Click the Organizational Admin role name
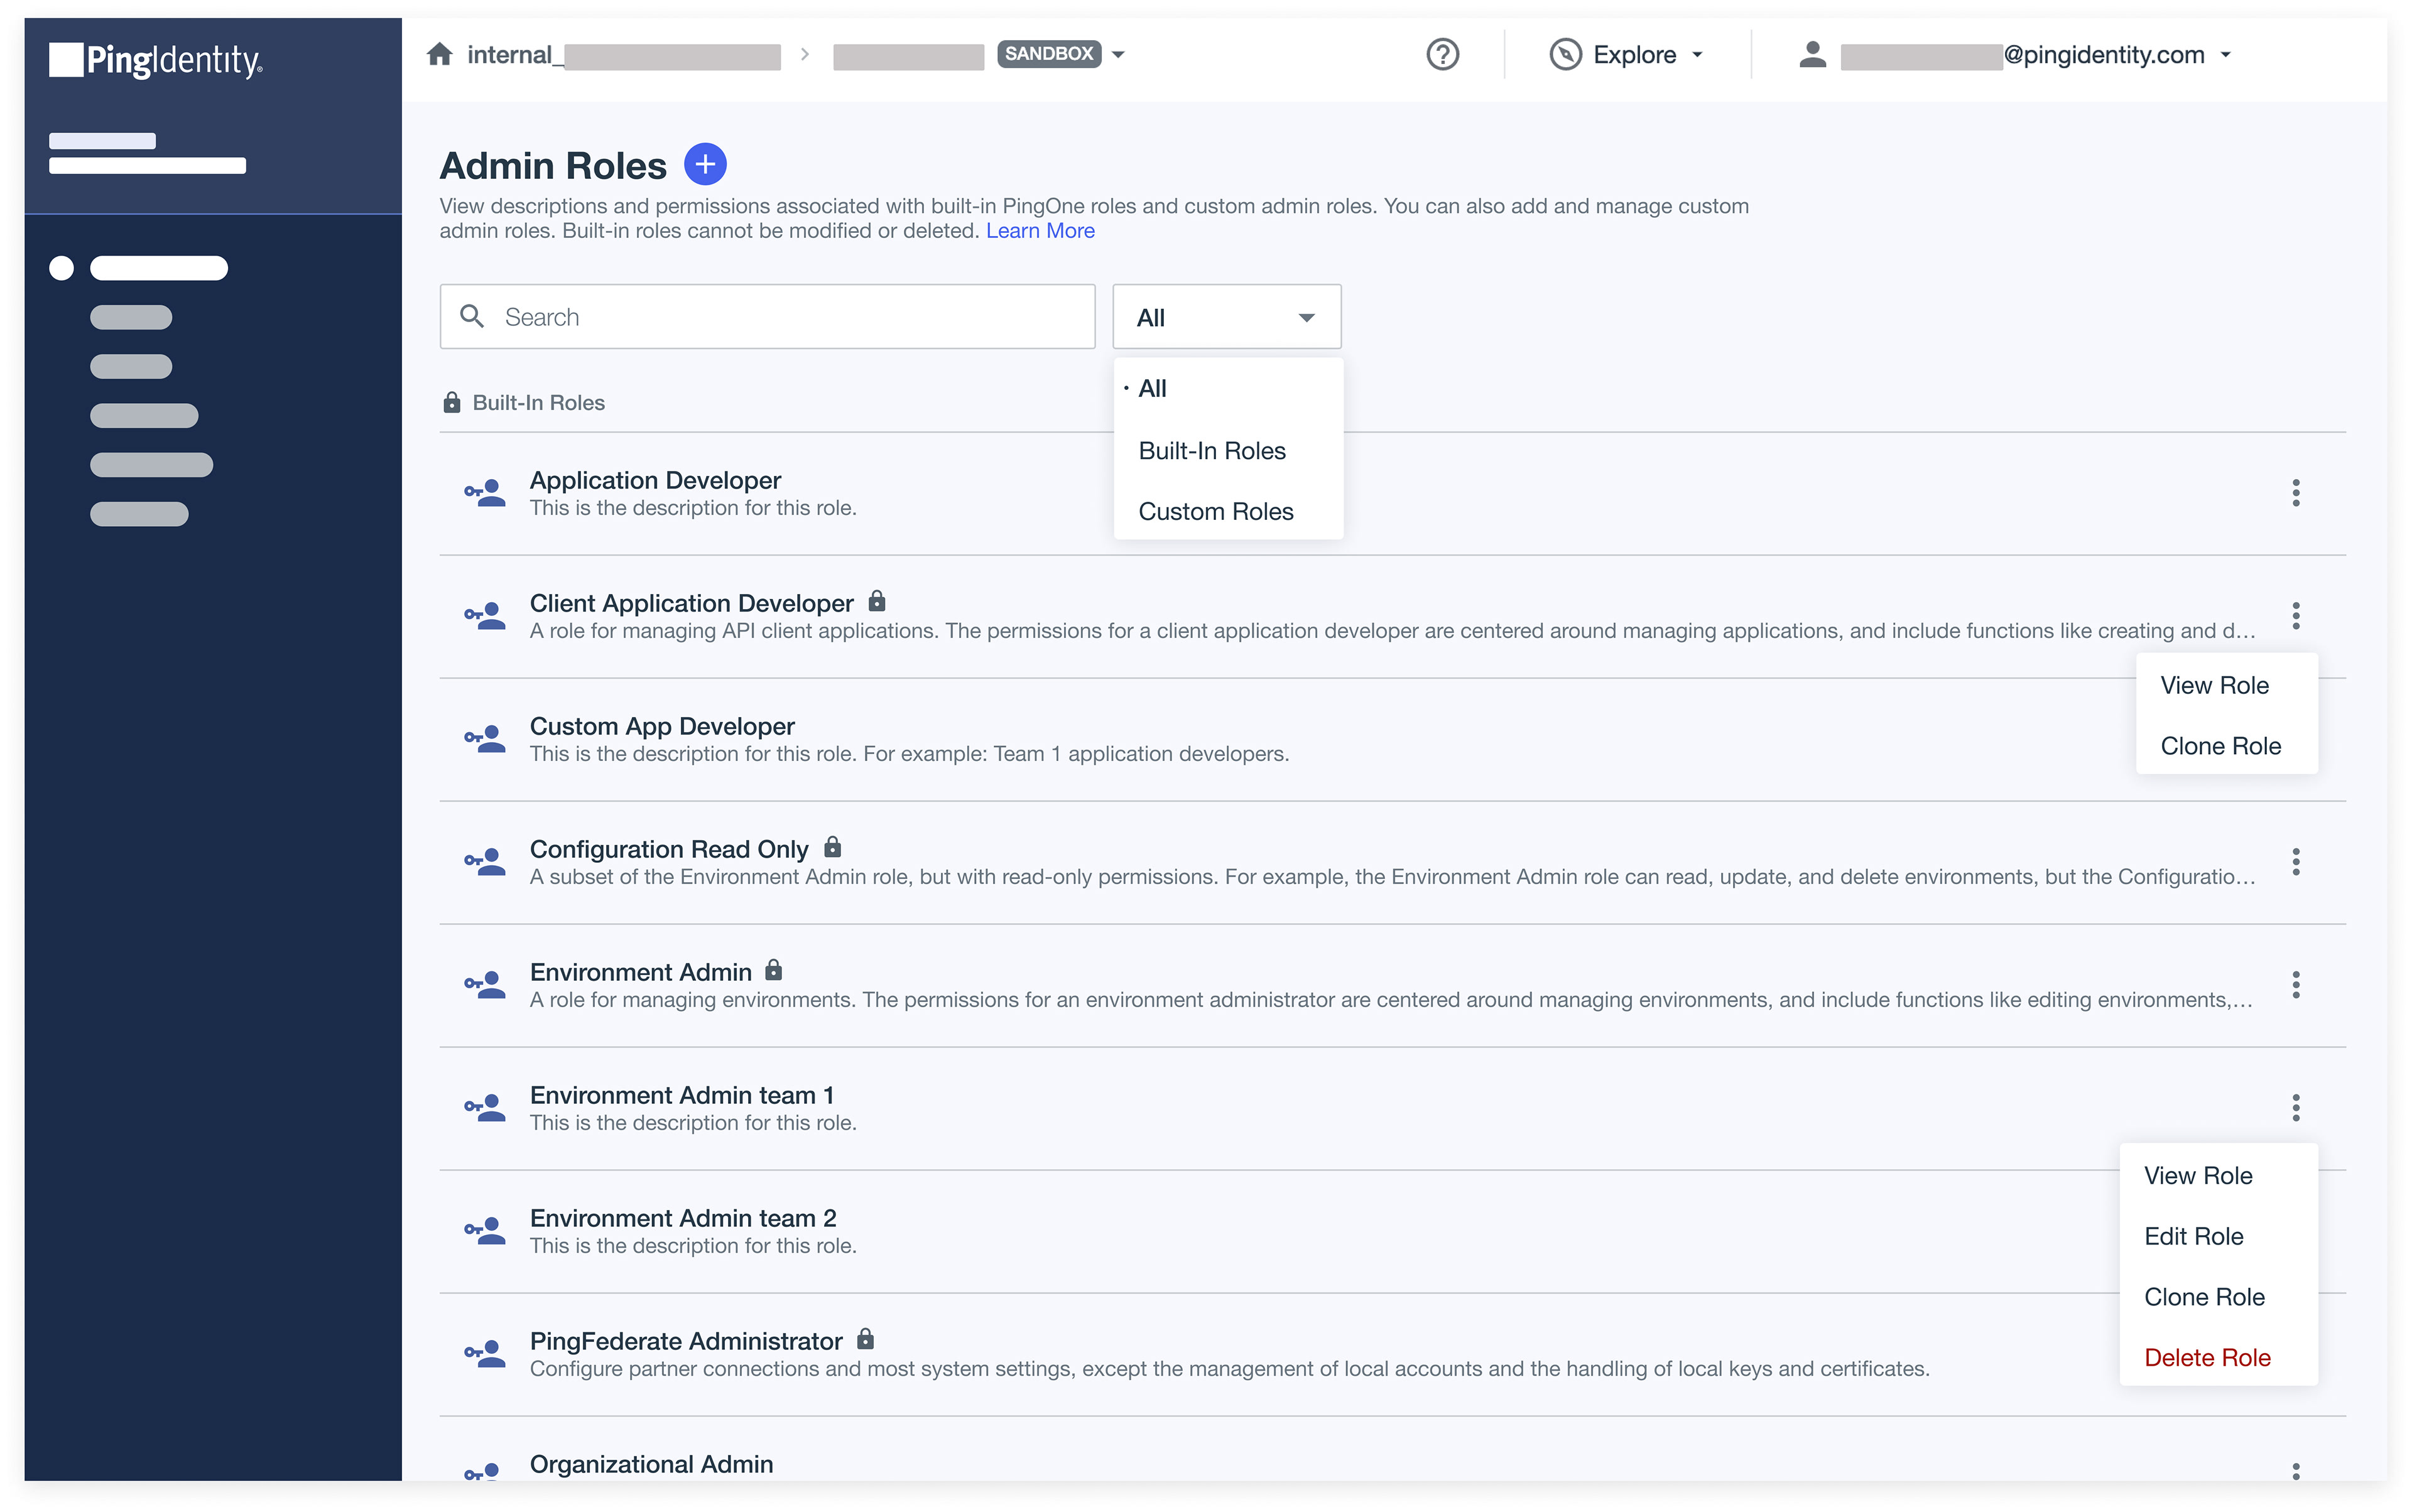This screenshot has height=1512, width=2412. click(x=651, y=1465)
